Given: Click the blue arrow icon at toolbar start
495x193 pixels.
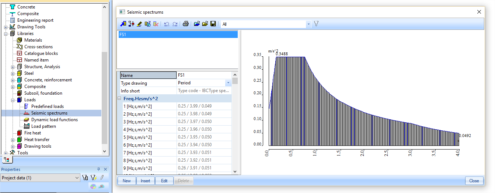Looking at the screenshot, I should click(123, 24).
